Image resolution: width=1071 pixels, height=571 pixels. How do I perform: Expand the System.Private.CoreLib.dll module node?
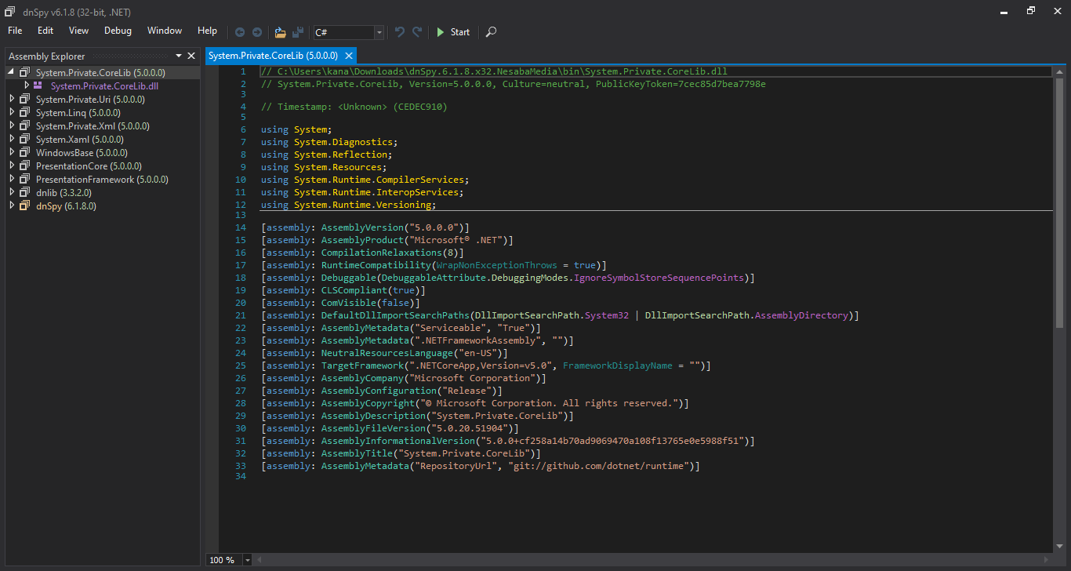point(26,85)
